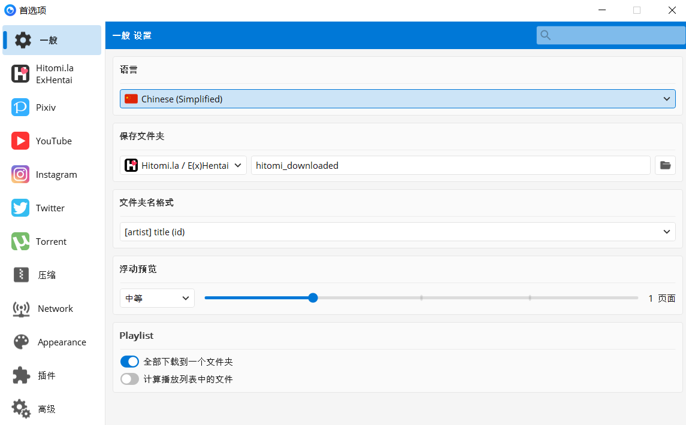Screen dimensions: 686x425
Task: Click the Twitter bird icon
Action: coord(20,208)
